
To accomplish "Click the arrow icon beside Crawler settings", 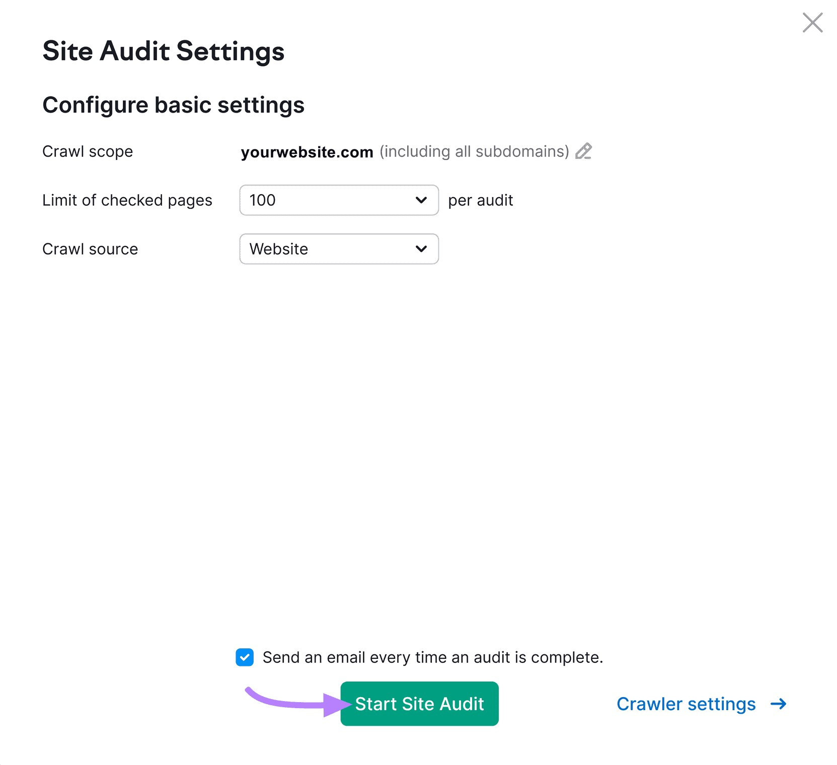I will [778, 704].
